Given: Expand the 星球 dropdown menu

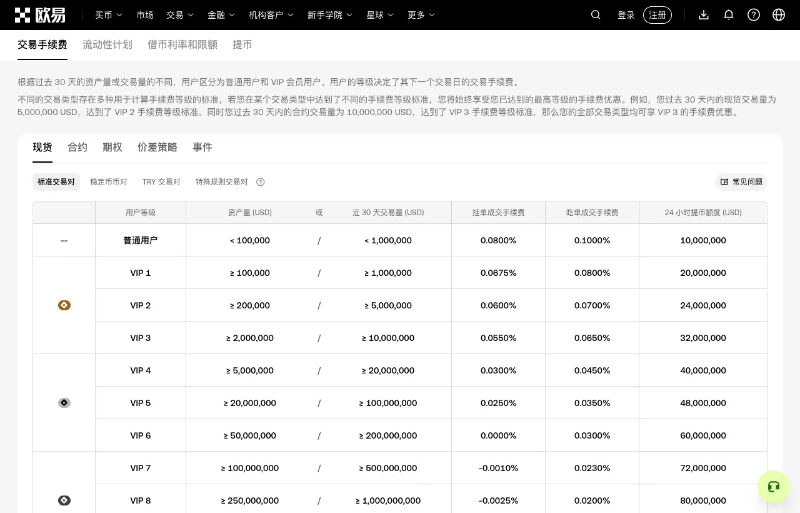Looking at the screenshot, I should tap(380, 15).
